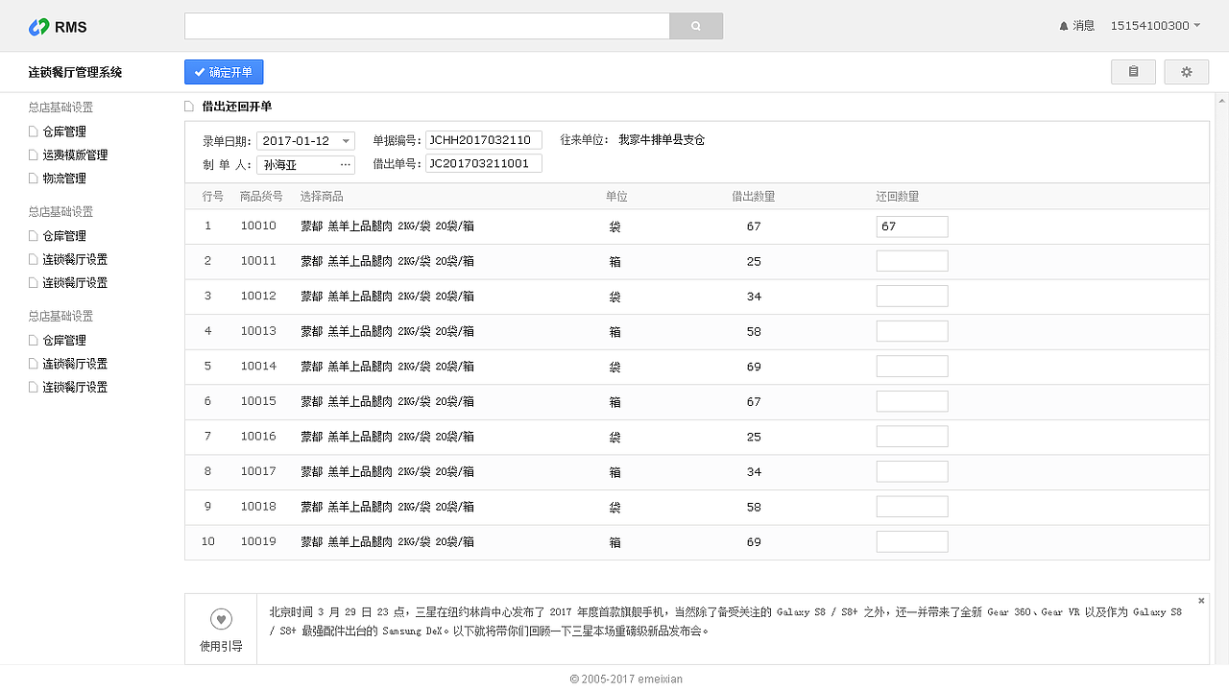Click the 单据编号 JCHH2017032110 field

pyautogui.click(x=484, y=140)
